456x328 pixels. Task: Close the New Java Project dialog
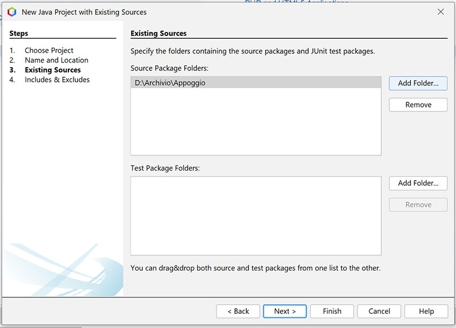pos(441,12)
